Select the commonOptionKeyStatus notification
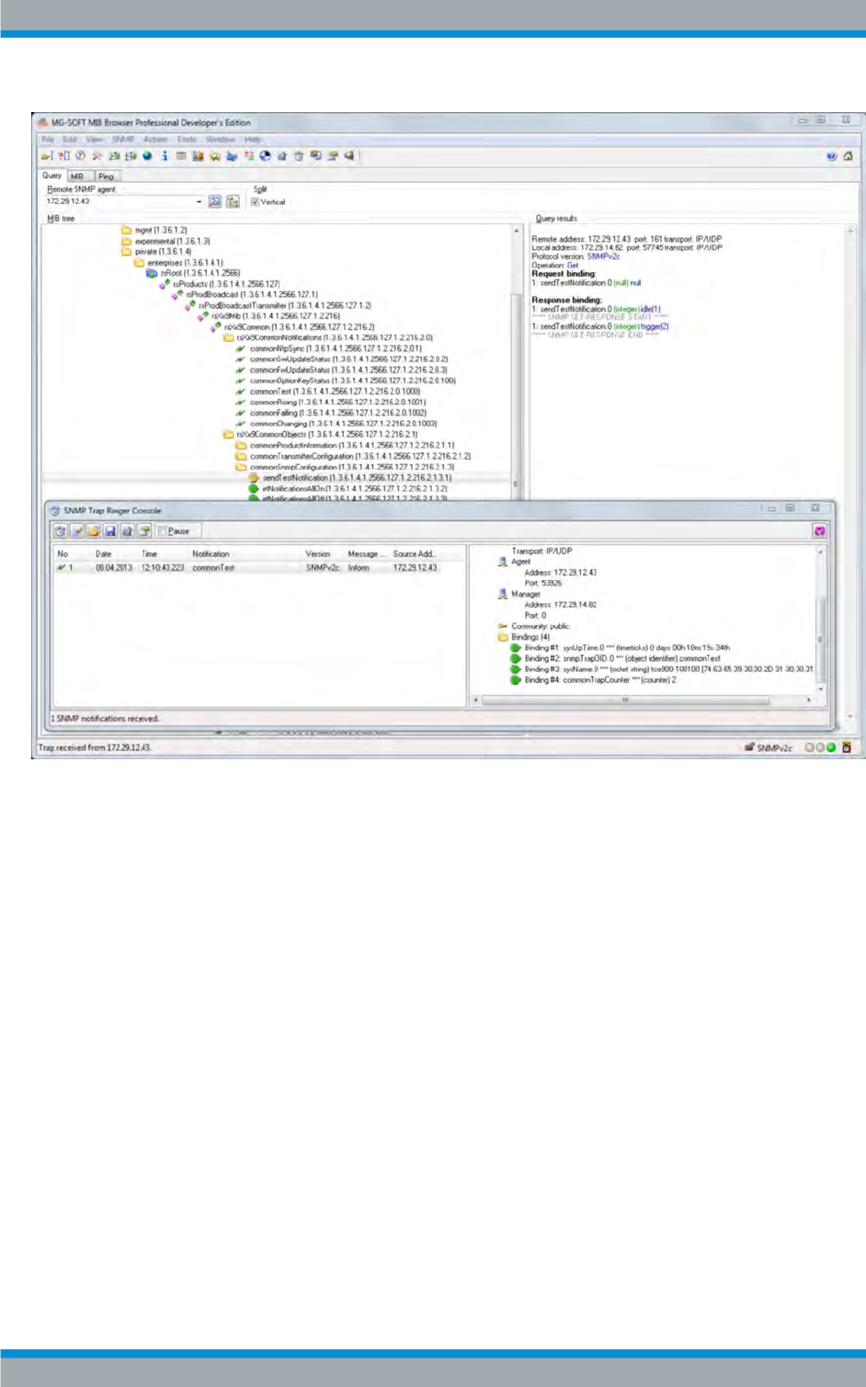Viewport: 866px width, 1387px height. [346, 381]
